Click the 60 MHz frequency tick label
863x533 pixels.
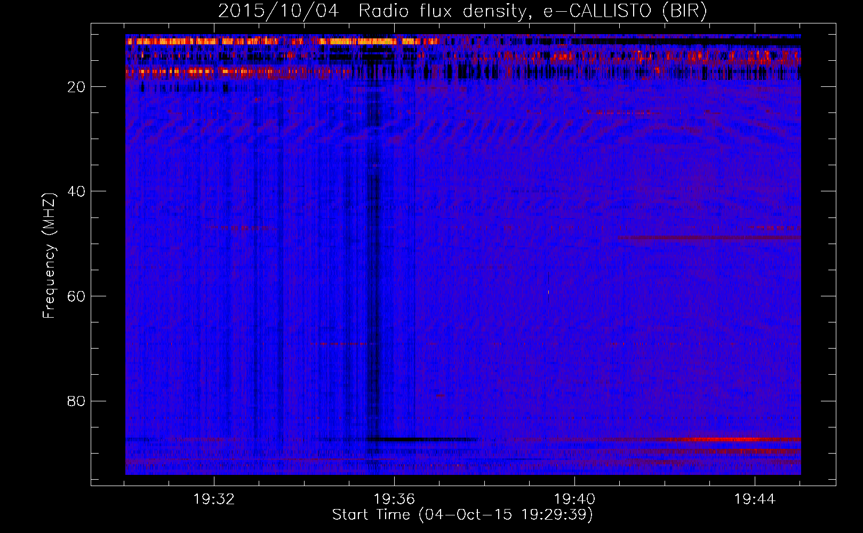(76, 296)
